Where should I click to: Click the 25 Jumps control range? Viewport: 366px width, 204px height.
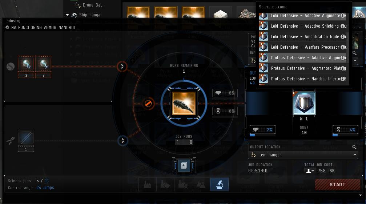[45, 188]
